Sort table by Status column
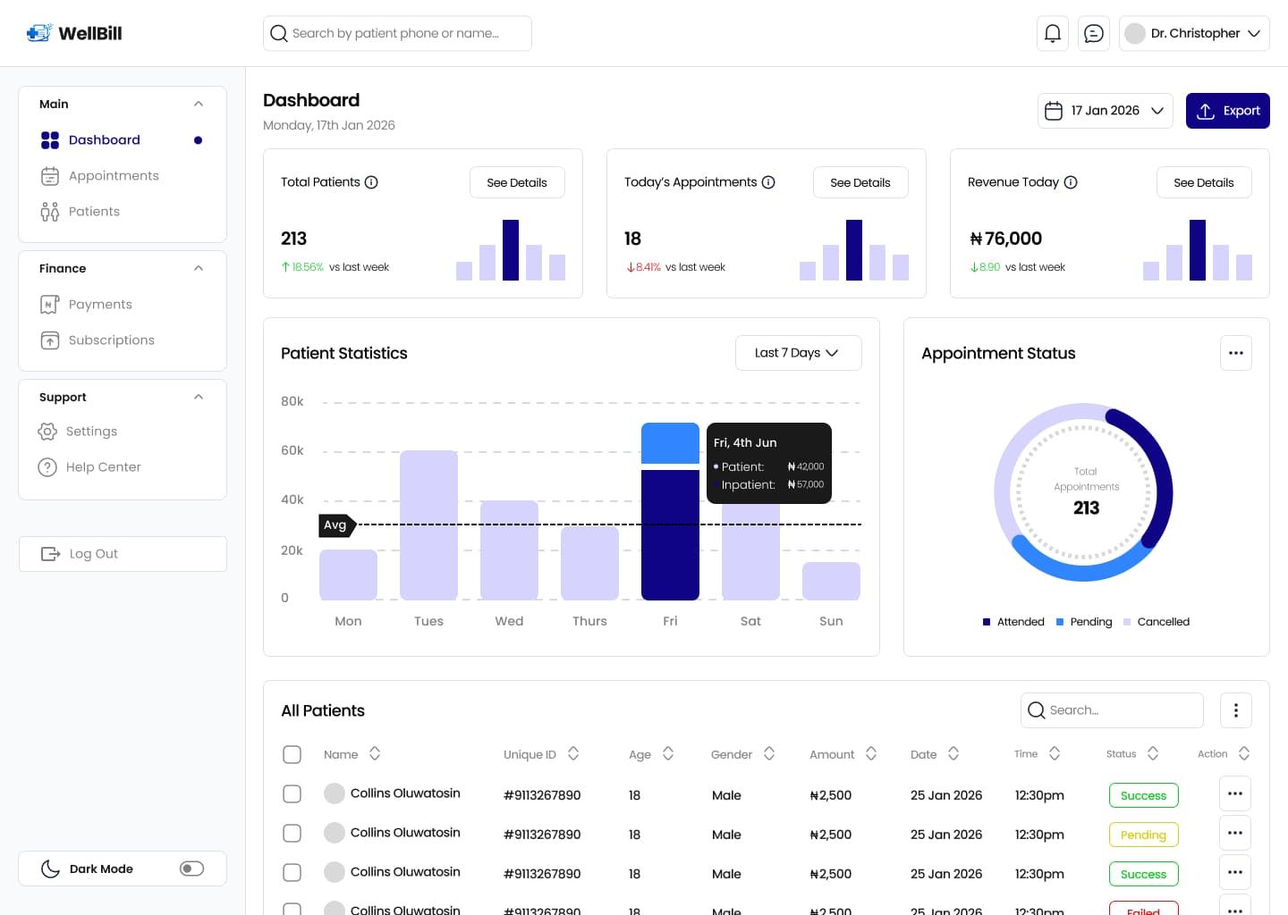Image resolution: width=1288 pixels, height=915 pixels. (x=1153, y=753)
